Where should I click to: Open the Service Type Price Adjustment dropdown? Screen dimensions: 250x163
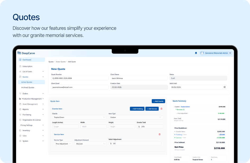pos(63,144)
